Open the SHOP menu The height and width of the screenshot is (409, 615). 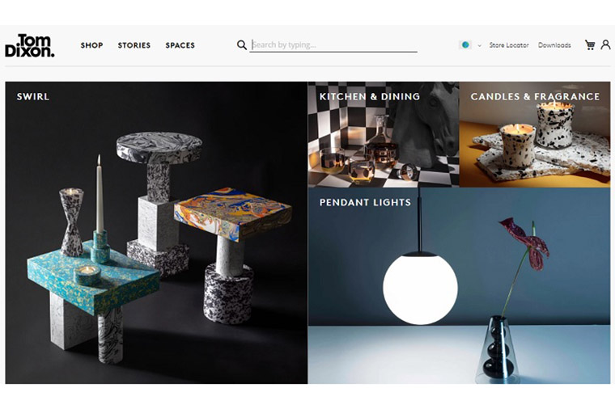[x=91, y=45]
